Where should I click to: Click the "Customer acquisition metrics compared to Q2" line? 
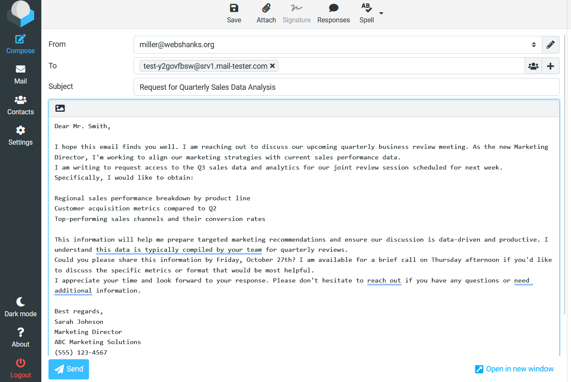click(135, 208)
